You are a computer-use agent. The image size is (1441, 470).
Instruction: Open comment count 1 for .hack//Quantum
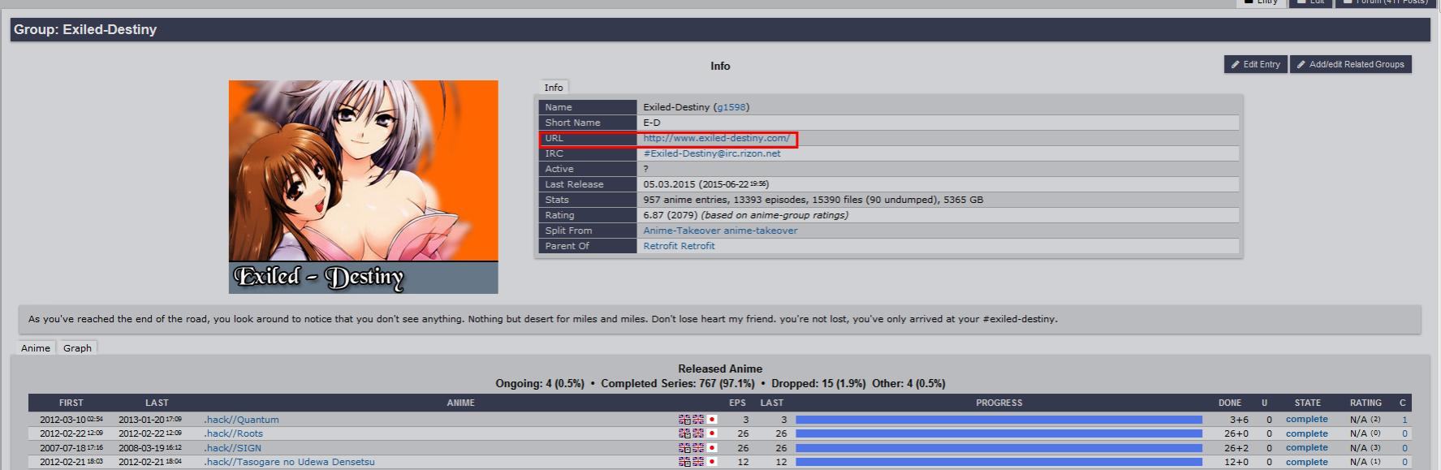tap(1404, 420)
